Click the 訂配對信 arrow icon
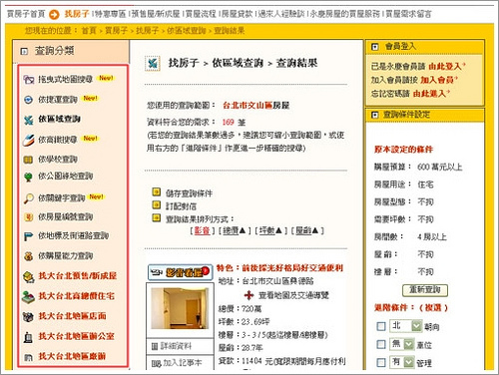Image resolution: width=499 pixels, height=375 pixels. [x=156, y=204]
